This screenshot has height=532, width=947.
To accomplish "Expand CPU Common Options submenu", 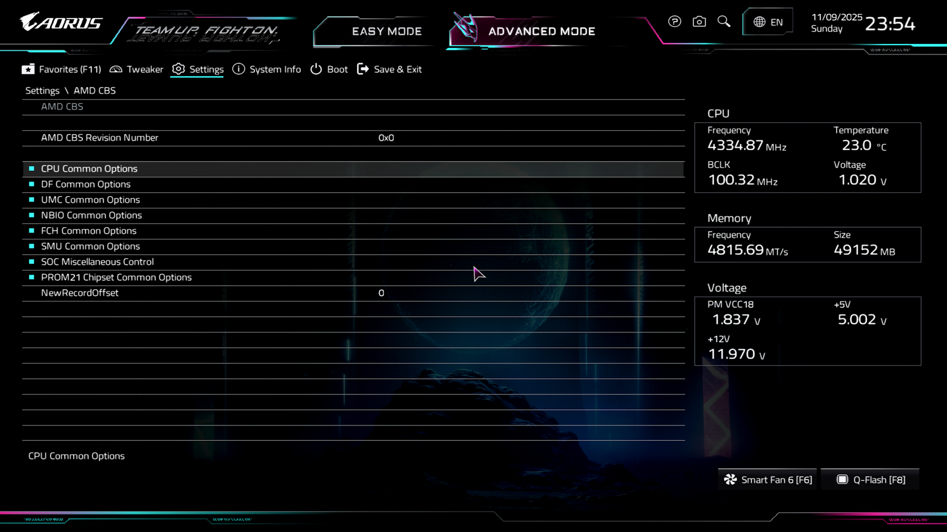I will click(x=89, y=169).
